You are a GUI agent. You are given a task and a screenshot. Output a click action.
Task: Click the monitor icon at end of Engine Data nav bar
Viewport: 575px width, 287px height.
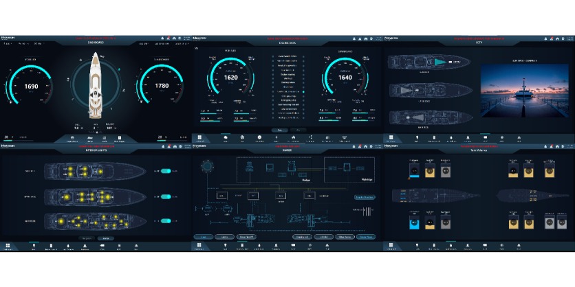tap(344, 138)
